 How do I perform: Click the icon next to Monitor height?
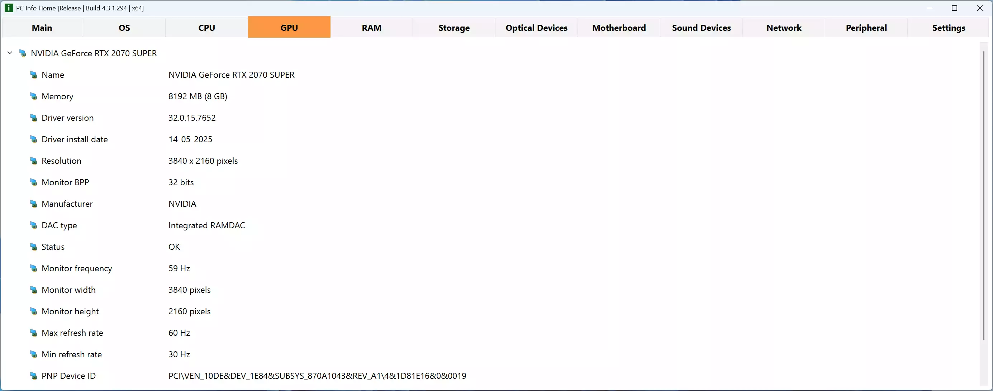[34, 311]
